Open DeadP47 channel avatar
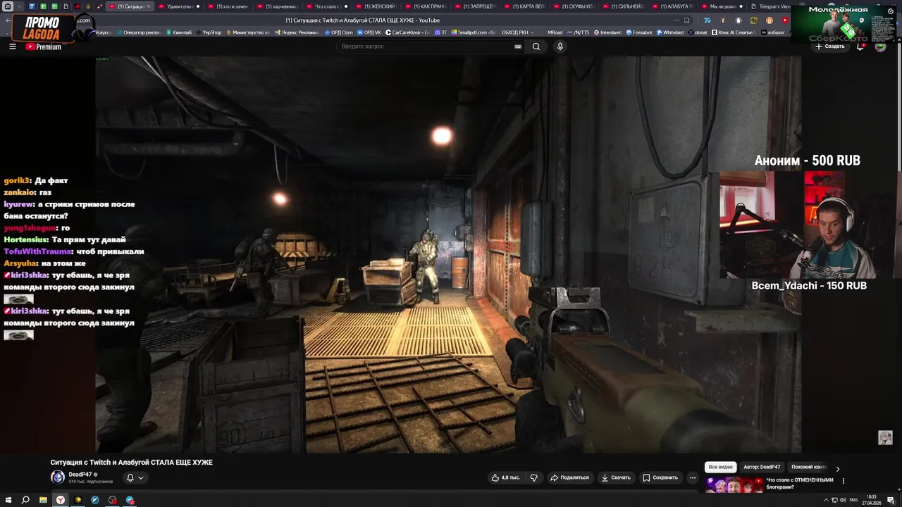This screenshot has height=507, width=902. coord(57,477)
